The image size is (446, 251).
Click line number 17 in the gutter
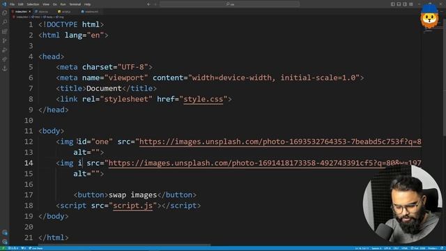pos(29,195)
